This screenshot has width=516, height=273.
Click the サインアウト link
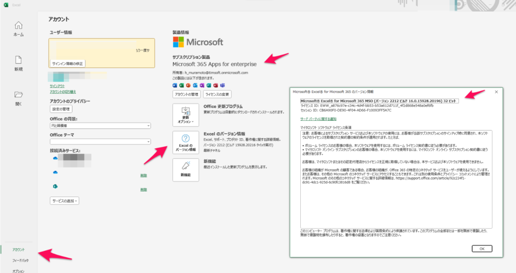pyautogui.click(x=57, y=86)
